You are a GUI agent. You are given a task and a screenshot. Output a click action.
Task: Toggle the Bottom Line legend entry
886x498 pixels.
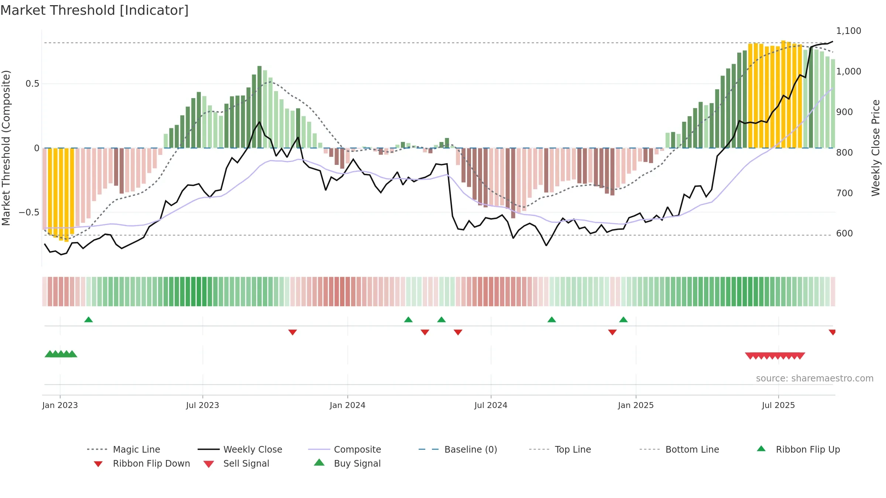(x=679, y=449)
